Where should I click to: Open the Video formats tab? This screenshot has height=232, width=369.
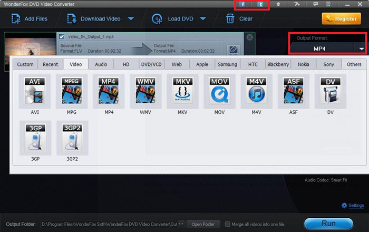coord(76,64)
